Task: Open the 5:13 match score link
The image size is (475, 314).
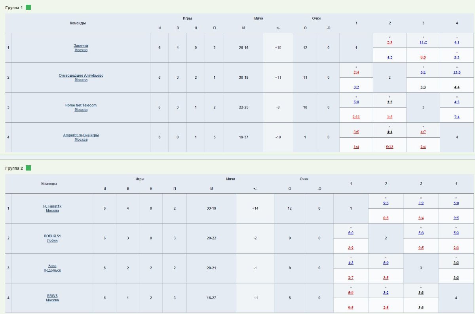Action: pos(389,147)
